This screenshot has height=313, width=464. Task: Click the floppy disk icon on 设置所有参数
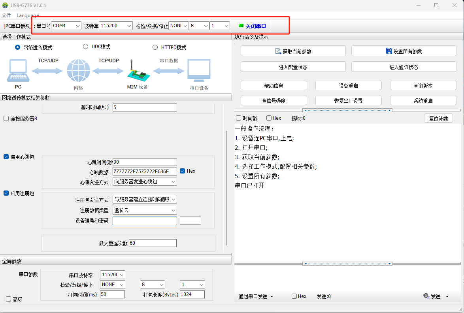pos(389,51)
